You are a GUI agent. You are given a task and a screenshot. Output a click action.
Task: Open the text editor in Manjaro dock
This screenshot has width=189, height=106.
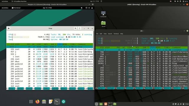tap(50, 102)
